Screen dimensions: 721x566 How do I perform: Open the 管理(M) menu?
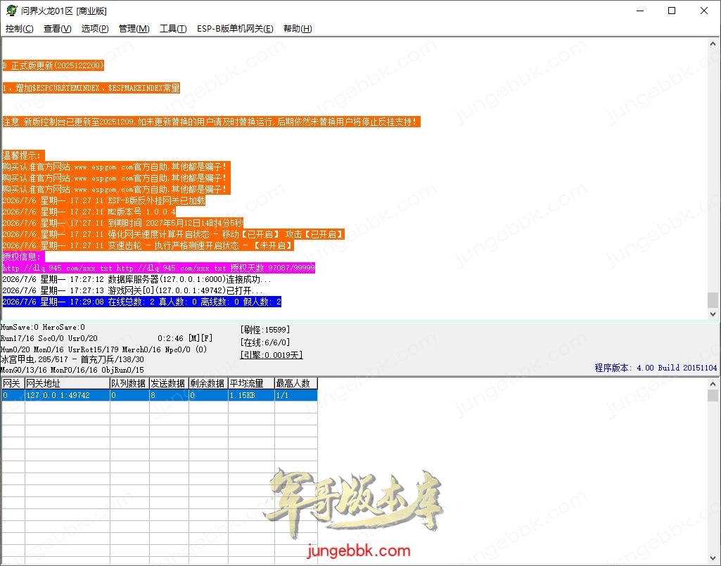134,29
